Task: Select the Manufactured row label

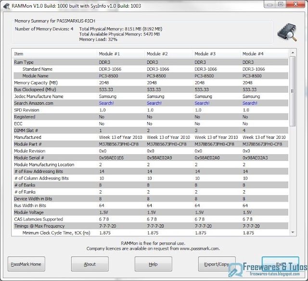Action: click(27, 137)
